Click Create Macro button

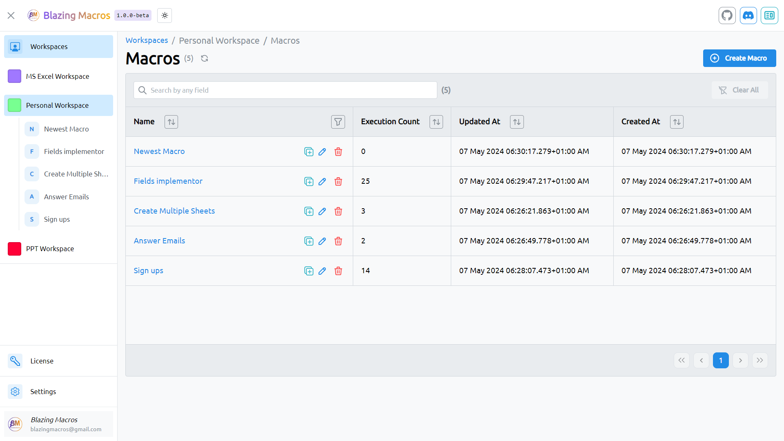(x=739, y=58)
